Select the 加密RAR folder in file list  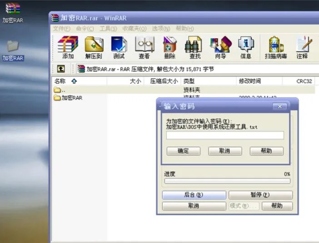68,98
